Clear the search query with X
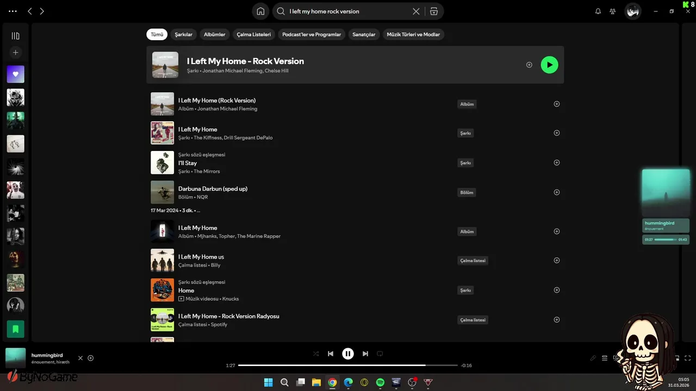This screenshot has width=696, height=391. coord(416,11)
